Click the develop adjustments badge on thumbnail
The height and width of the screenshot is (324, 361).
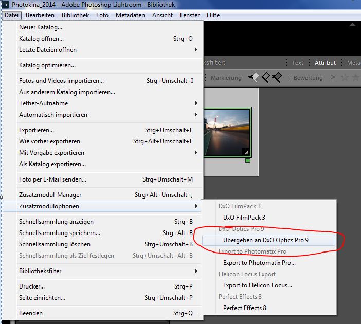[x=246, y=152]
